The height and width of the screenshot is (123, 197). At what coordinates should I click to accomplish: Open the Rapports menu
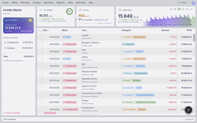[x=61, y=3]
